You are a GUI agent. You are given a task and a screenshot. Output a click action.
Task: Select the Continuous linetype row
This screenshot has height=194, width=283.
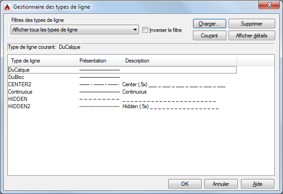click(20, 92)
